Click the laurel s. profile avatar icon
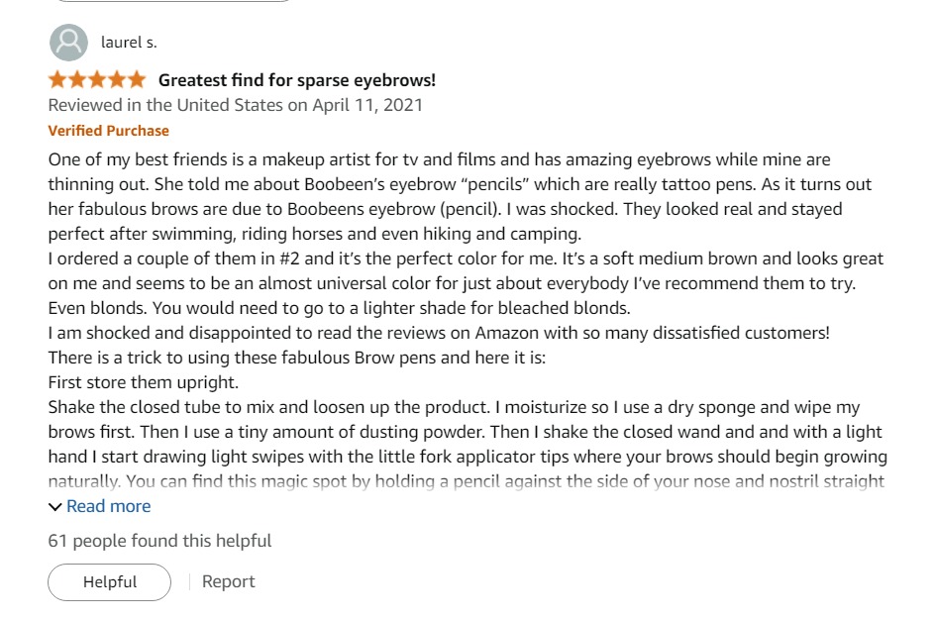 67,43
